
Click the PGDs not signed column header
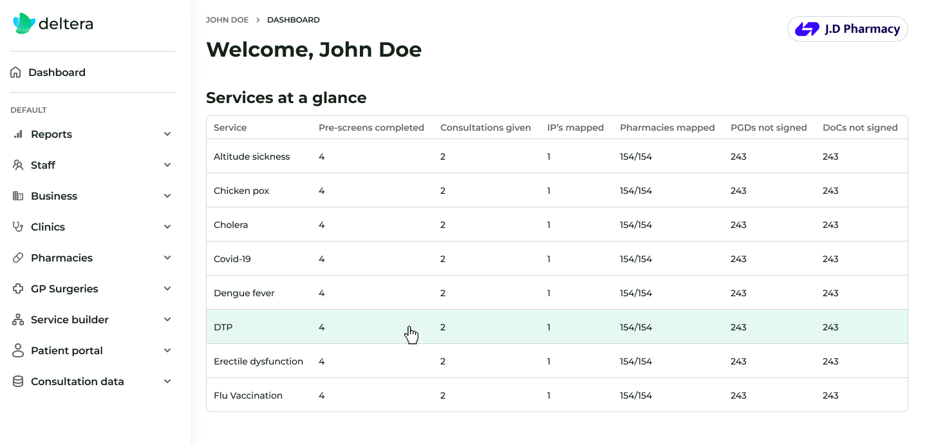coord(769,128)
